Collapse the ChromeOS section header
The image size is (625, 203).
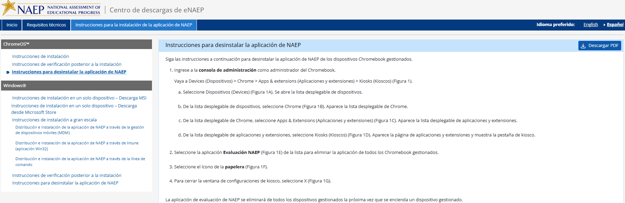pos(76,44)
